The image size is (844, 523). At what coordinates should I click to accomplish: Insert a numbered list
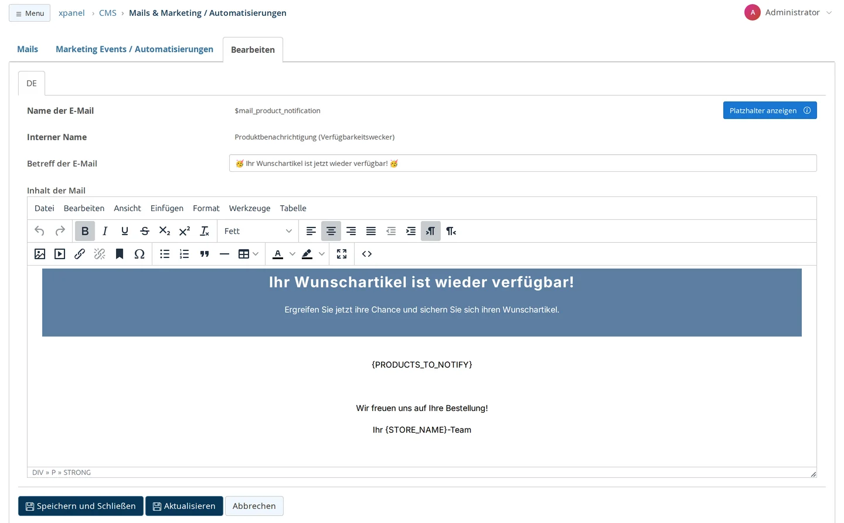point(185,254)
